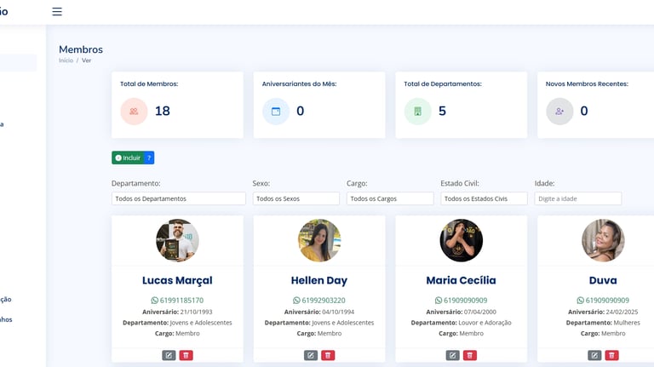Open the Todos os Sexos dropdown
Viewport: 654px width, 367px height.
pos(295,198)
